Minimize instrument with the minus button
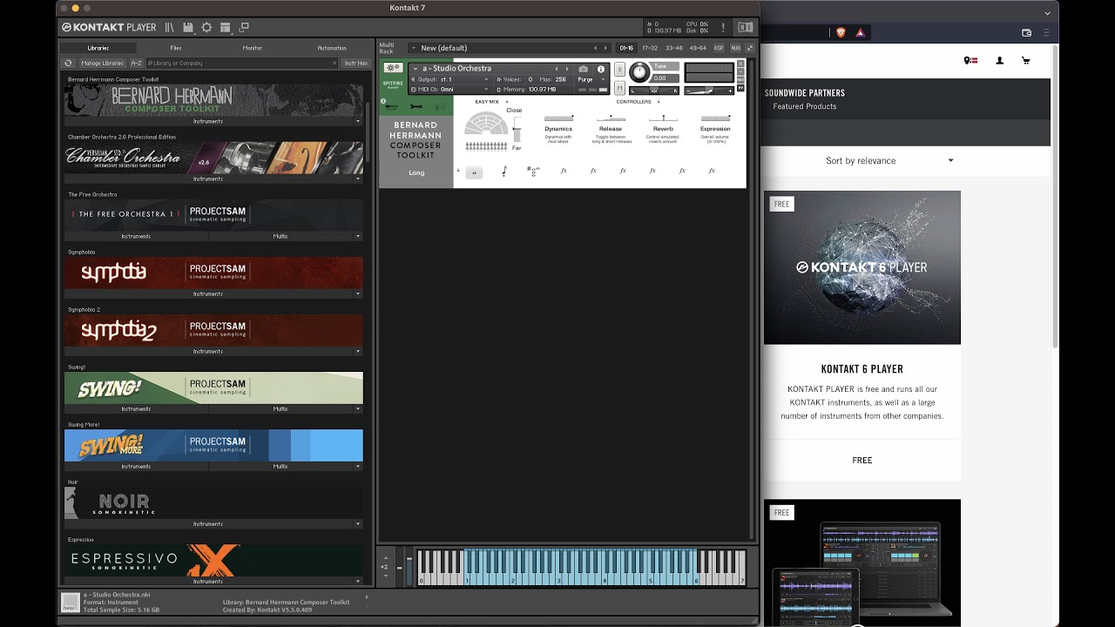The image size is (1115, 627). pos(740,71)
